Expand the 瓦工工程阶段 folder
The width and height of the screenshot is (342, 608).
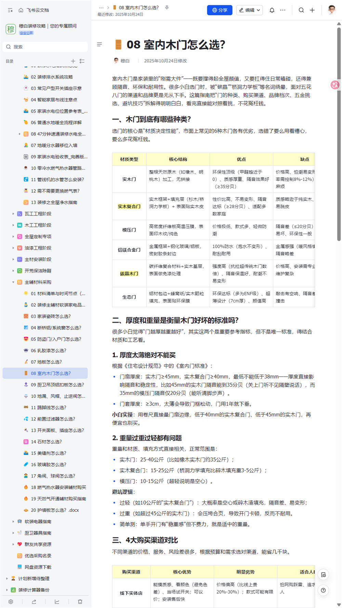pos(13,214)
